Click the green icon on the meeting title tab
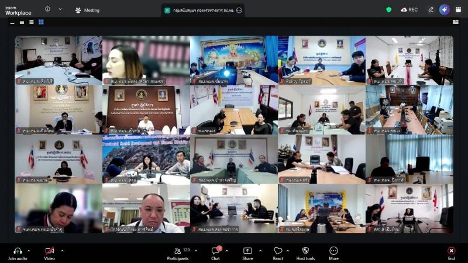The image size is (468, 263). pos(167,11)
